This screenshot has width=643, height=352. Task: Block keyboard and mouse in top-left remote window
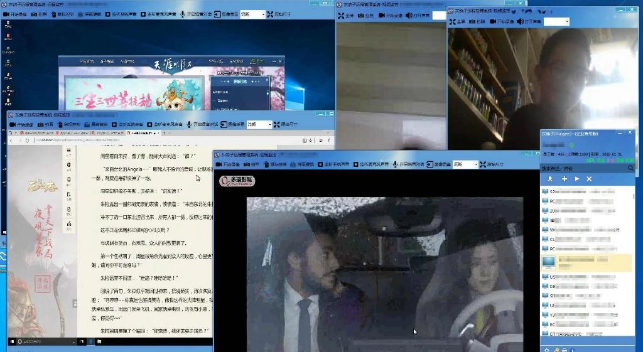[90, 14]
